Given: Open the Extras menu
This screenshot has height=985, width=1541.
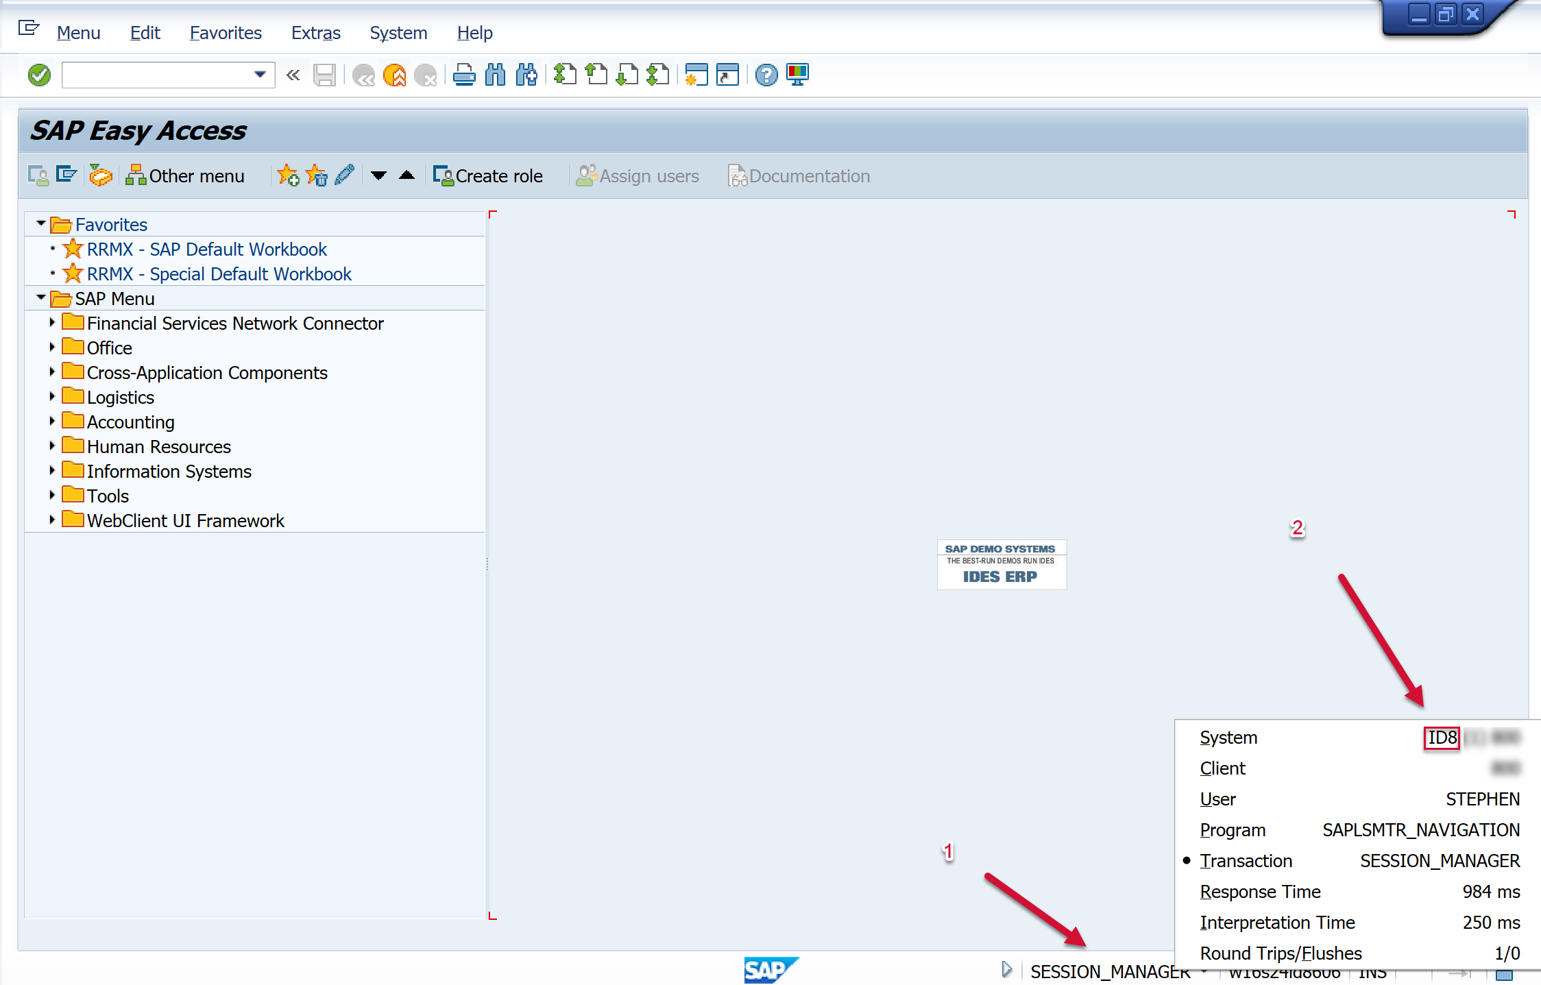Looking at the screenshot, I should pos(315,33).
